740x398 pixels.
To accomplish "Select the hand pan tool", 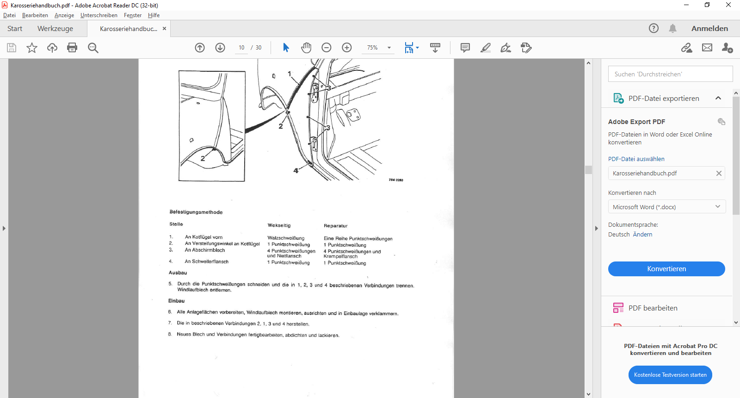I will coord(306,48).
